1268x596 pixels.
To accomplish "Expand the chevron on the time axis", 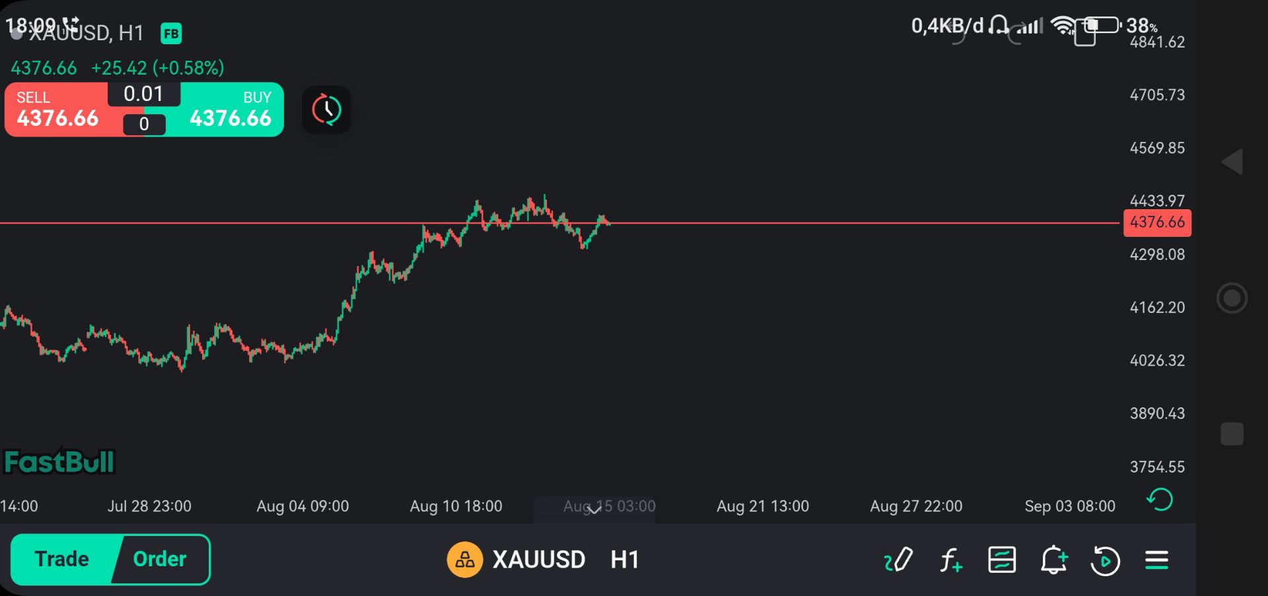I will click(594, 509).
